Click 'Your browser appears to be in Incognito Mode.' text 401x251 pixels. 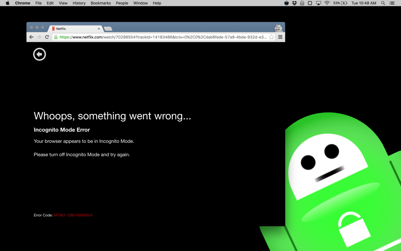pos(84,141)
